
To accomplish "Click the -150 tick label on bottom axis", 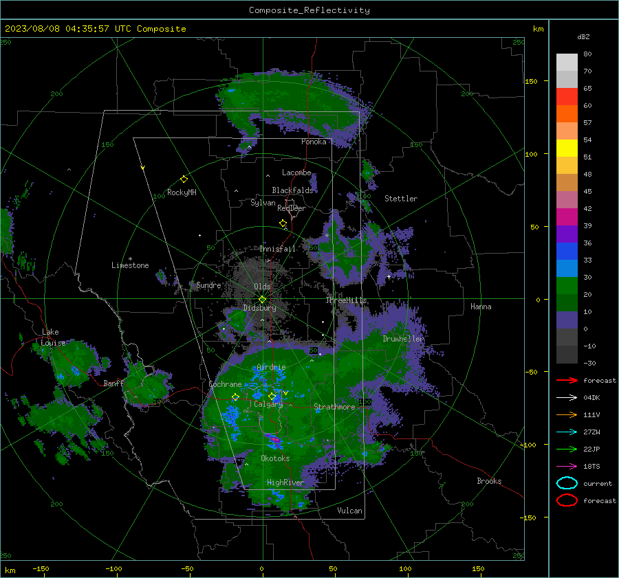I will pyautogui.click(x=41, y=568).
